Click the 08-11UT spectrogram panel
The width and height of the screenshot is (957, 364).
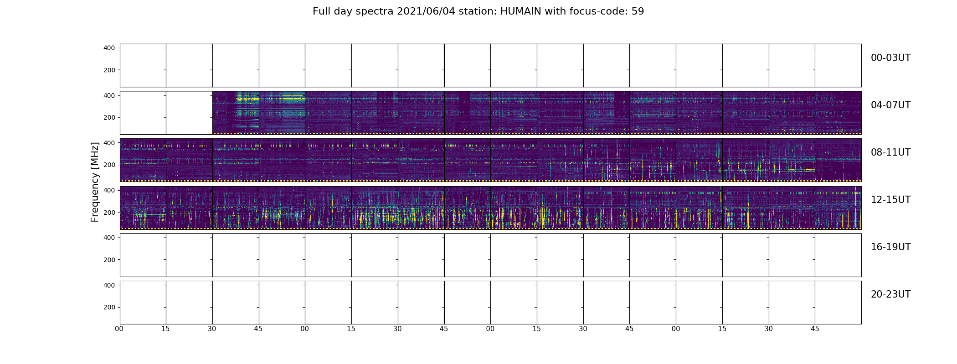(x=490, y=160)
